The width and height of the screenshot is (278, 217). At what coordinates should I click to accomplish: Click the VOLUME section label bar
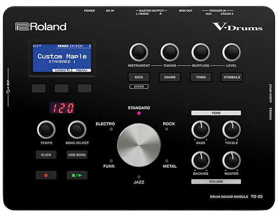tap(216, 181)
